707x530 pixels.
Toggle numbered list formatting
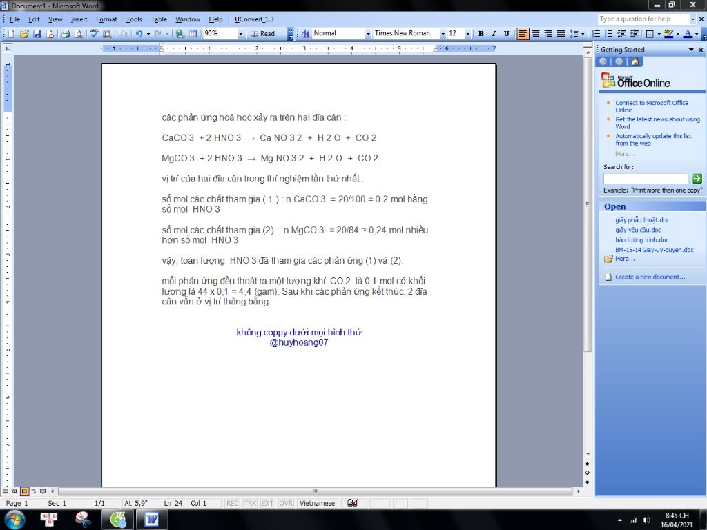(x=596, y=34)
